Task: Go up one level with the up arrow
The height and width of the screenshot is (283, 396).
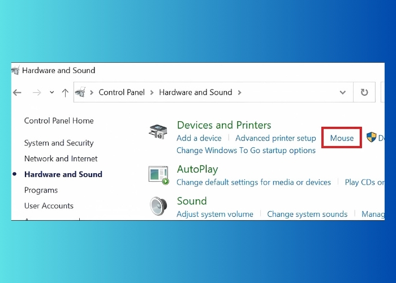Action: tap(65, 92)
